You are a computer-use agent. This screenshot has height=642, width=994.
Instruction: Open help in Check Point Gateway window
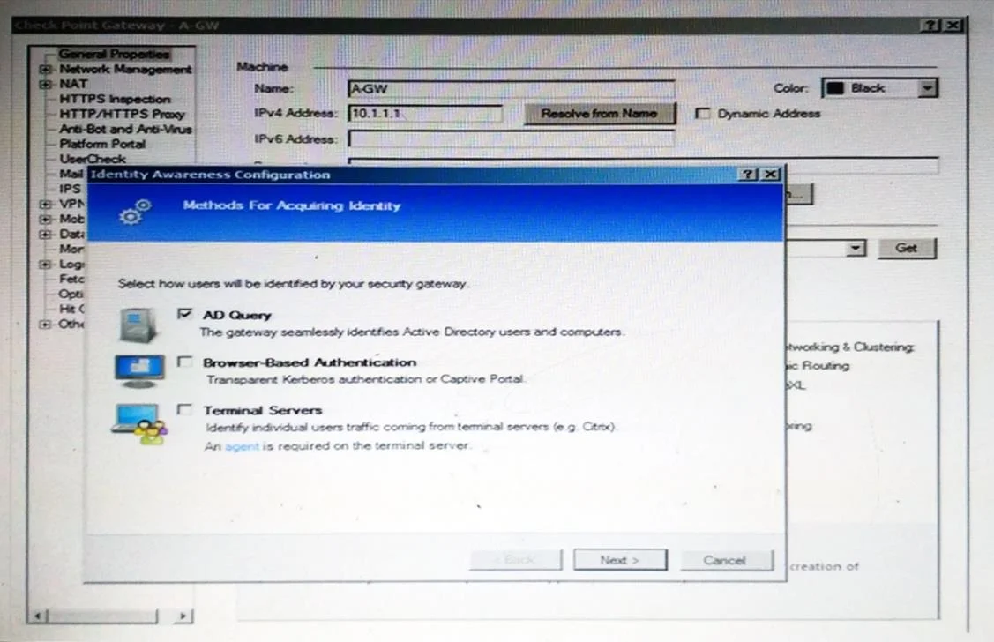tap(930, 26)
